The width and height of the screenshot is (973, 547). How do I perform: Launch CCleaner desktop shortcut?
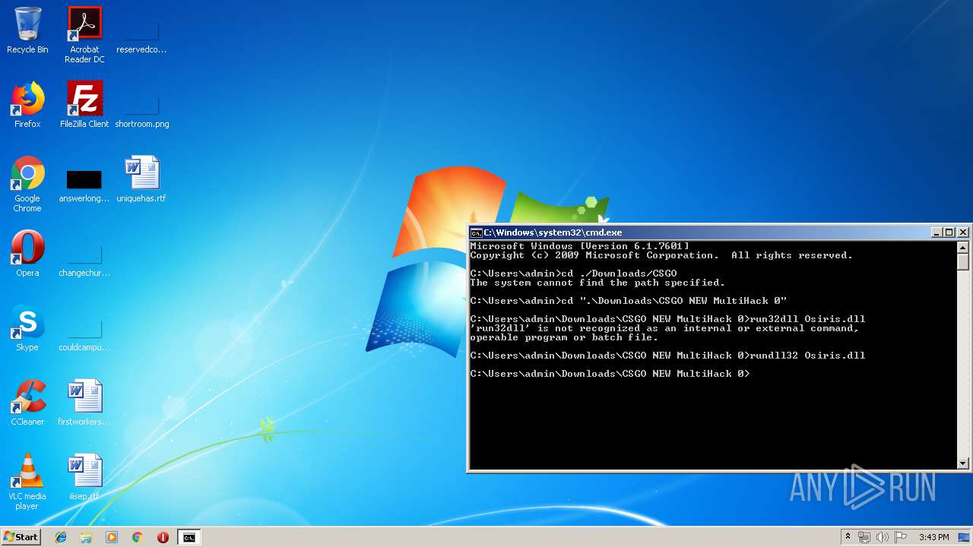tap(27, 403)
